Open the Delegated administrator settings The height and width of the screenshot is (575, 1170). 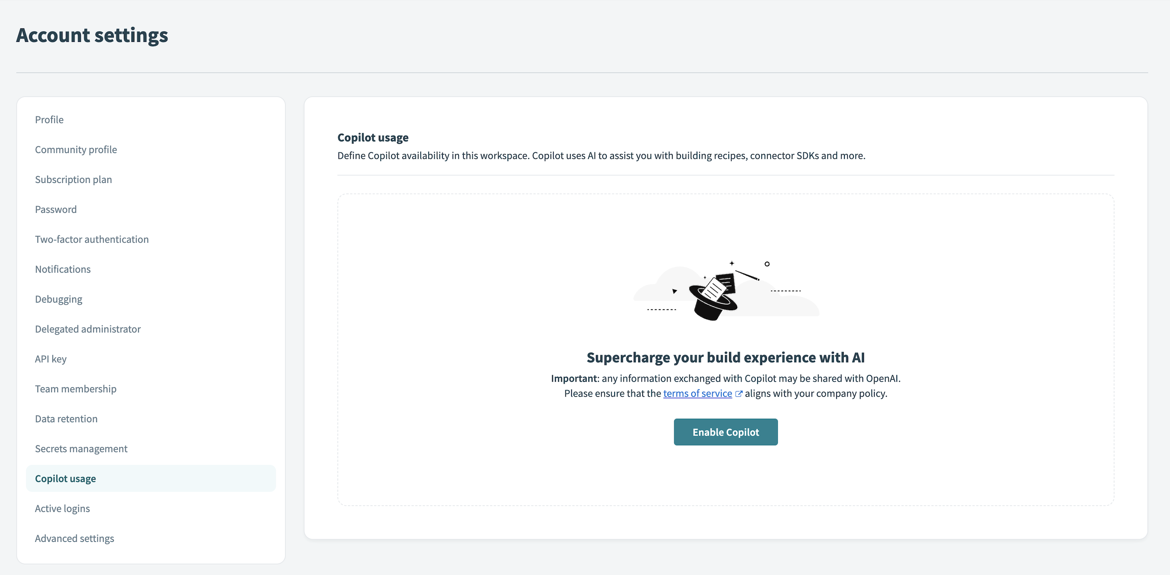tap(88, 328)
